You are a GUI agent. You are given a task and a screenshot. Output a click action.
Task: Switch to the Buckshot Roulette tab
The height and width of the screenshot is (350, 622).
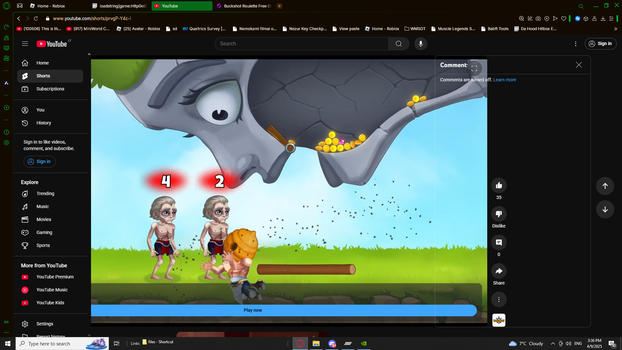tap(244, 6)
